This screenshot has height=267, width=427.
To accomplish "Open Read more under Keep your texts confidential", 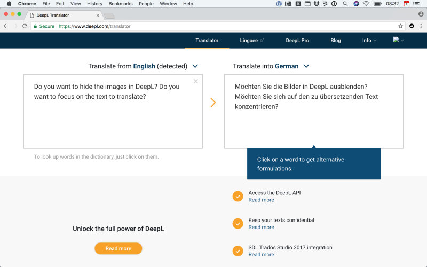I will tap(261, 227).
